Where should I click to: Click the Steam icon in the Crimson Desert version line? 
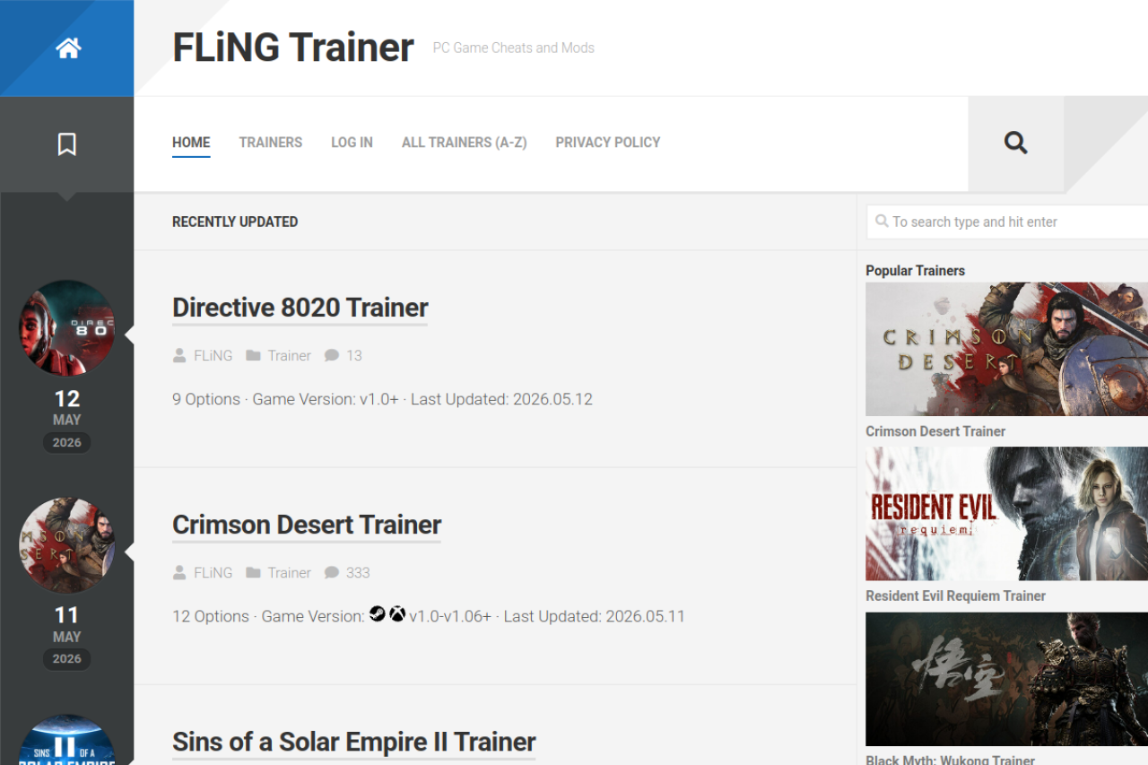click(378, 614)
